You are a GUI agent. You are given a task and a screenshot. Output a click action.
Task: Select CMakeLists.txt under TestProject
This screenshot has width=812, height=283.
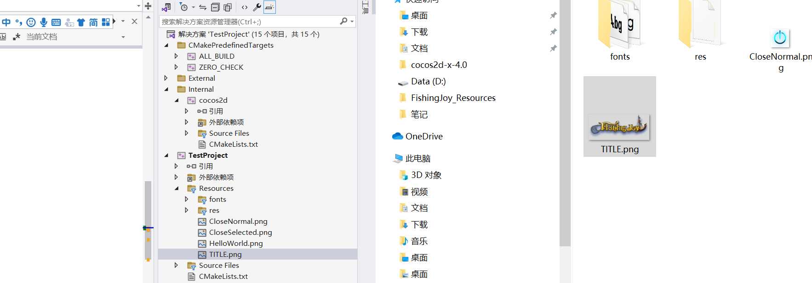(x=223, y=276)
